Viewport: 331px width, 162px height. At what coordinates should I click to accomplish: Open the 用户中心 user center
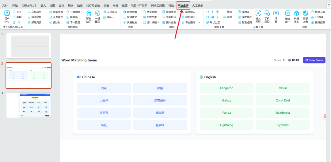[7, 17]
